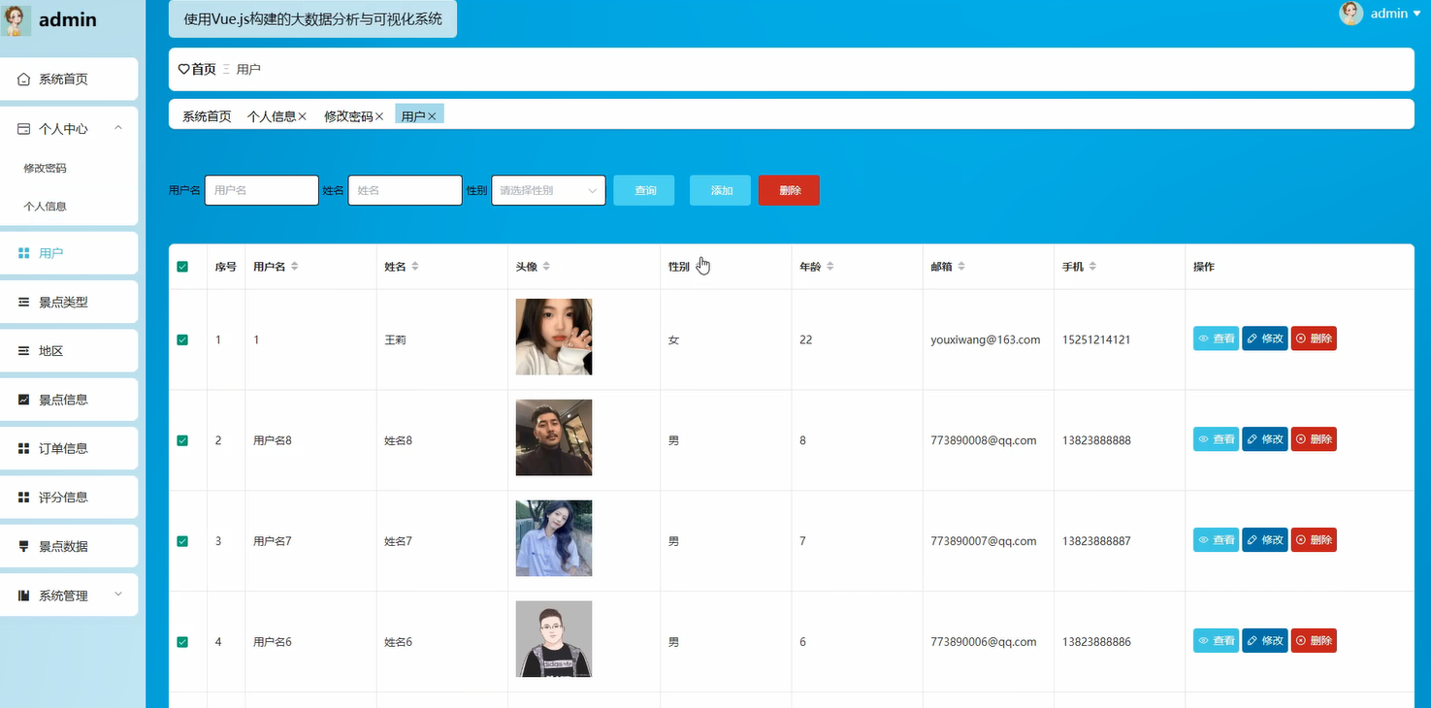Click 删除 for user 用户名7
The width and height of the screenshot is (1431, 708).
click(x=1314, y=540)
